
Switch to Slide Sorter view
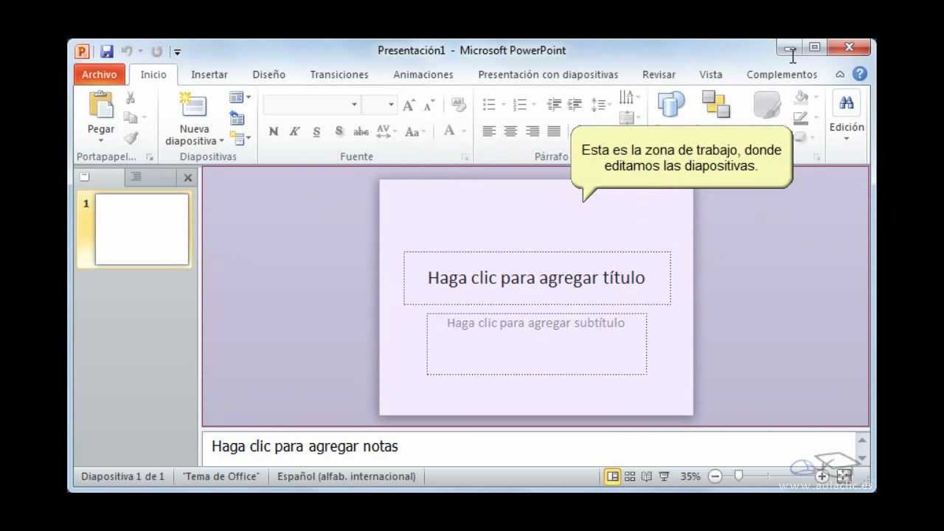pos(630,476)
